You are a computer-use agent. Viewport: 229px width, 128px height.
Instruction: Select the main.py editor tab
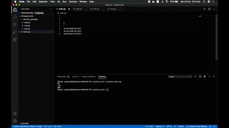[x=62, y=9]
